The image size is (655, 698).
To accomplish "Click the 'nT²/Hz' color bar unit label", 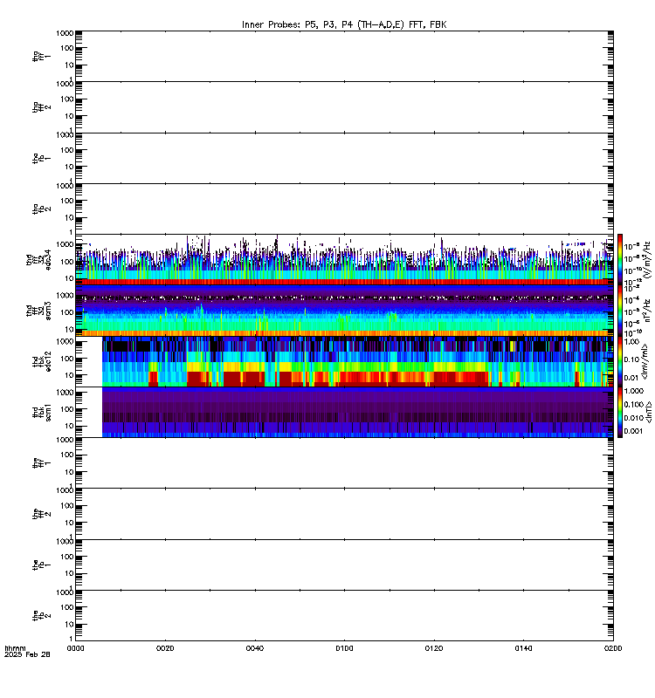I will click(647, 311).
